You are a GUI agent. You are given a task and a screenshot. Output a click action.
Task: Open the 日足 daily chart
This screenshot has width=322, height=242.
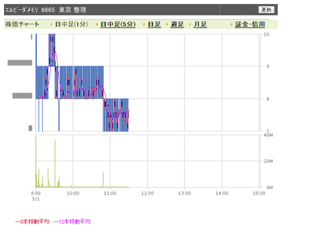click(x=154, y=24)
